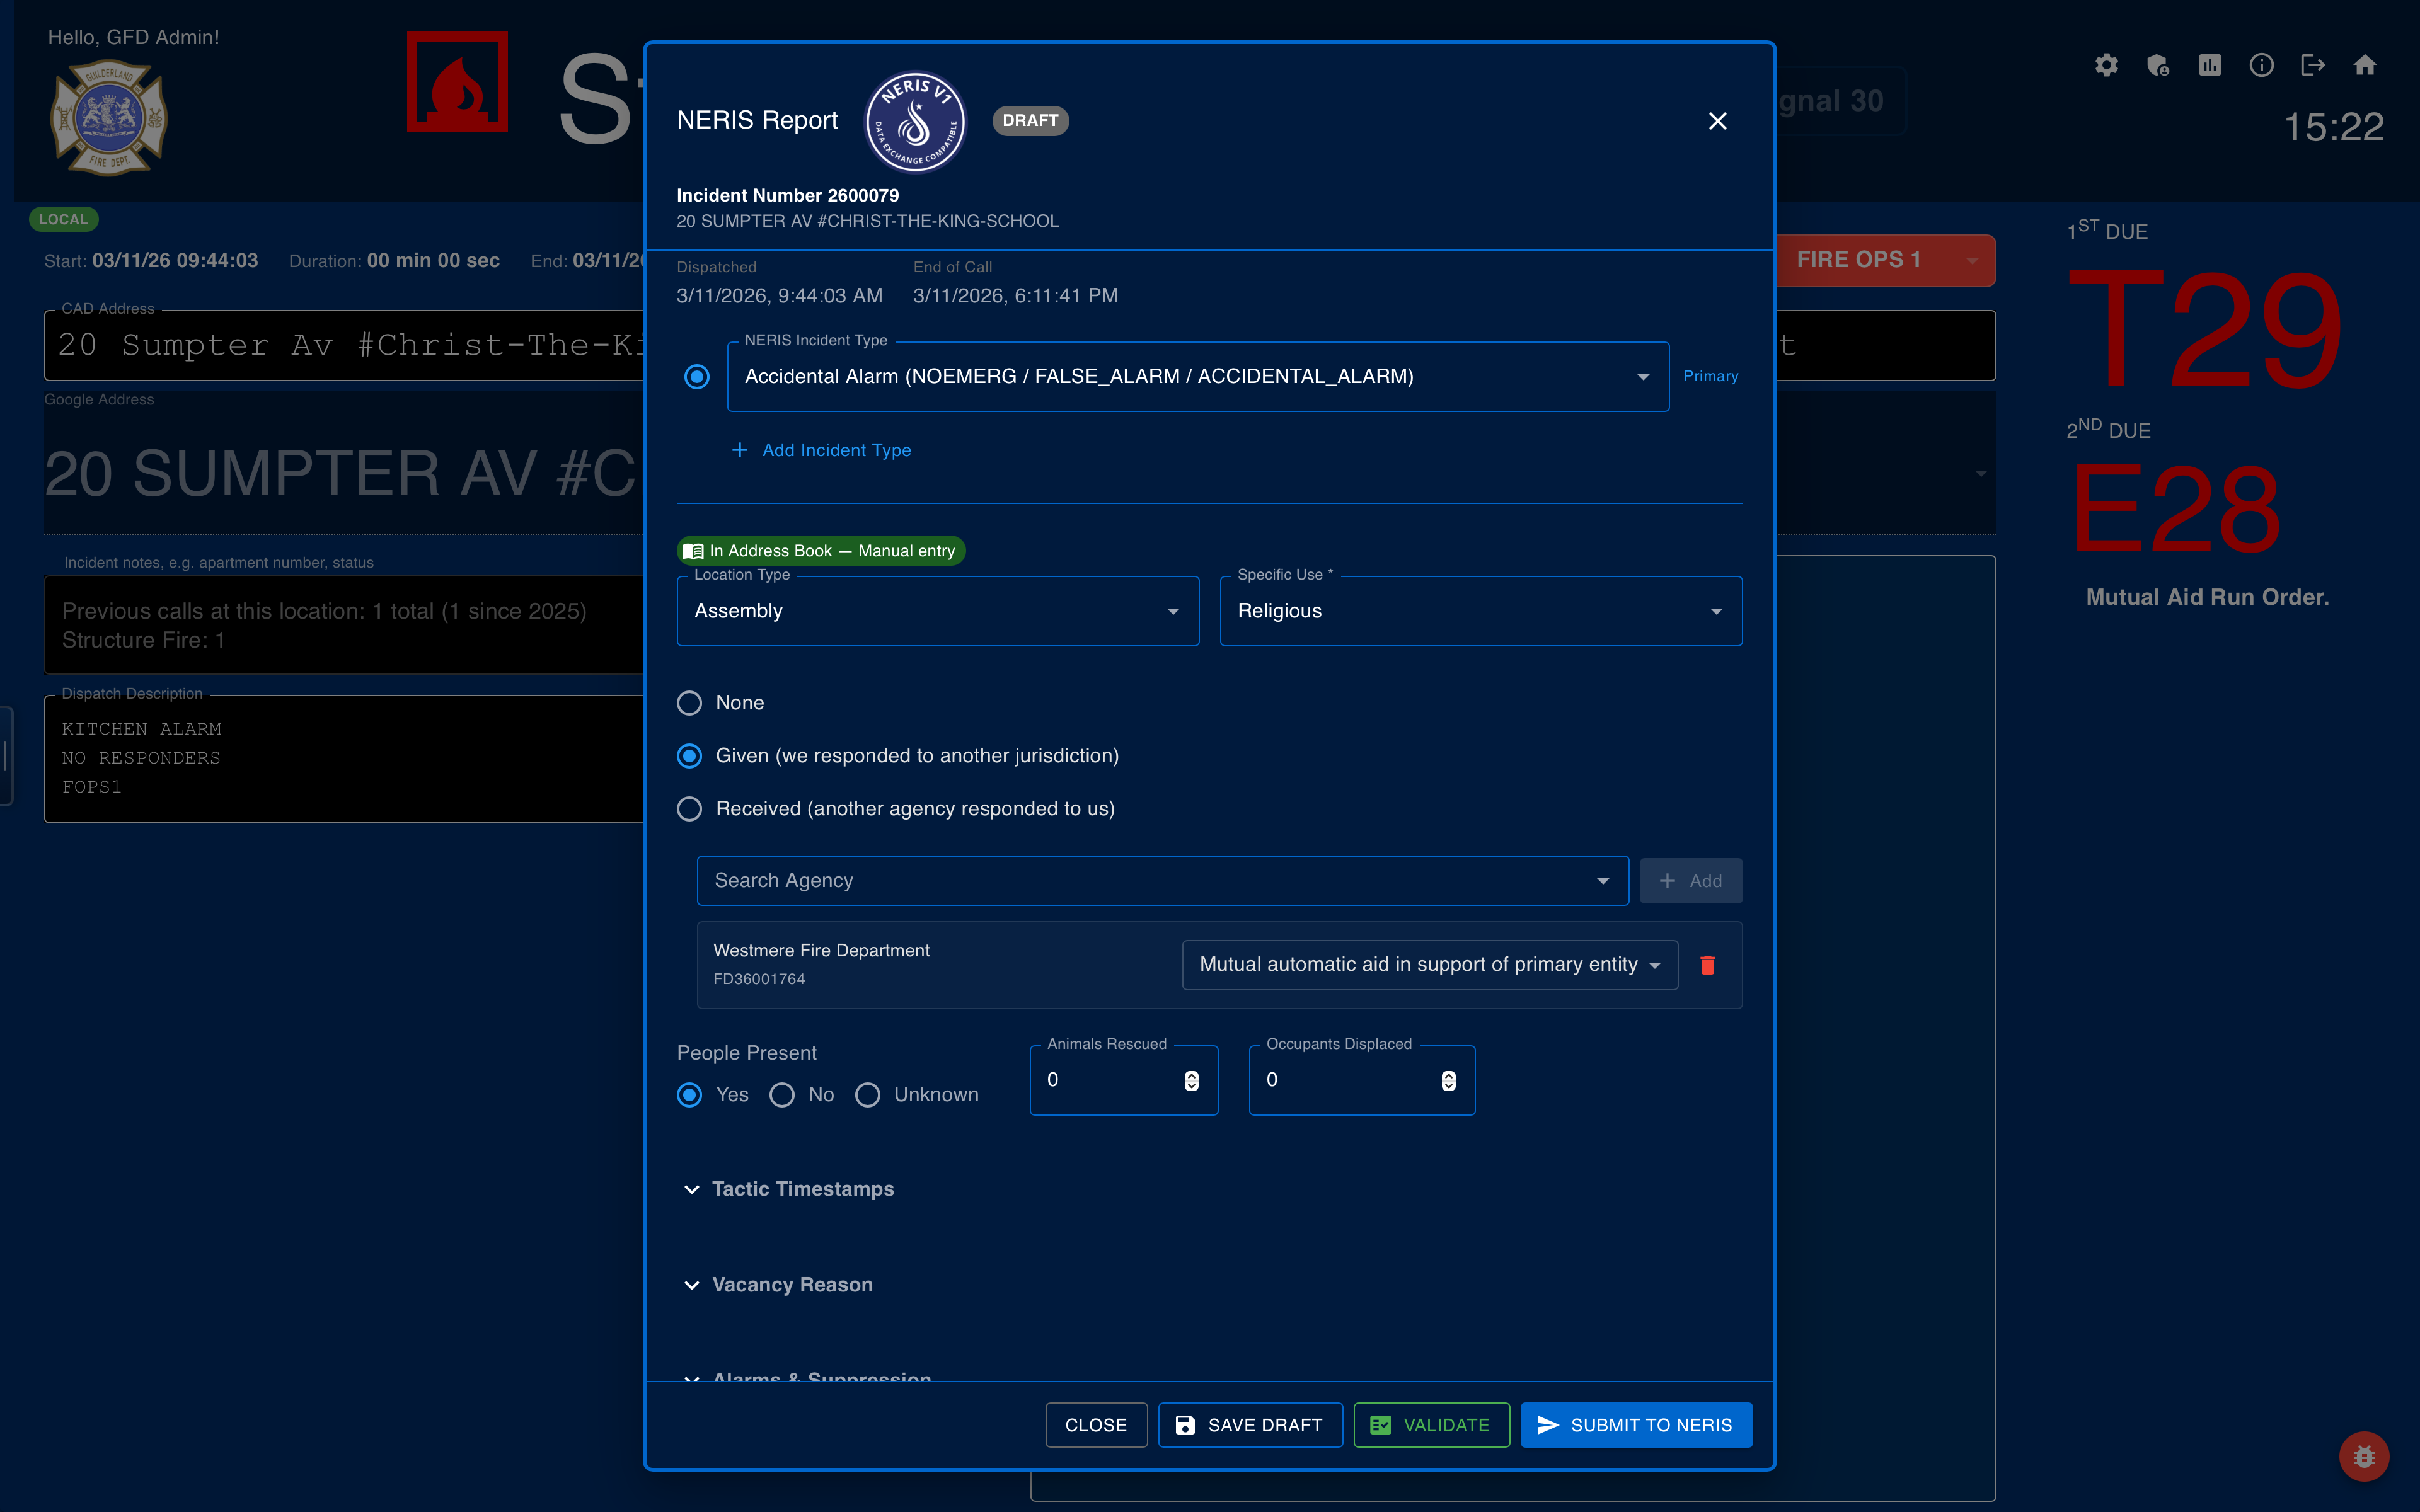The image size is (2420, 1512).
Task: Click the CLOSE button
Action: coord(1096,1425)
